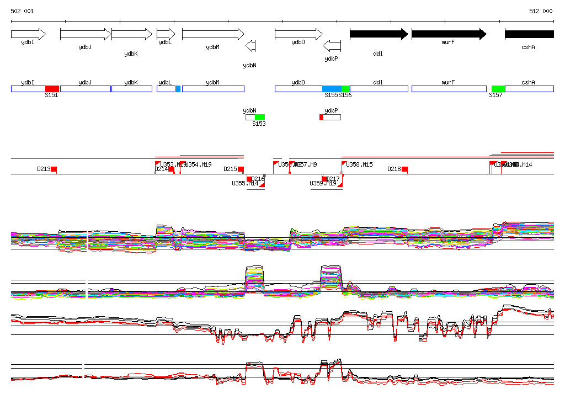Select the ydbI gene arrow
The height and width of the screenshot is (394, 565).
(29, 34)
